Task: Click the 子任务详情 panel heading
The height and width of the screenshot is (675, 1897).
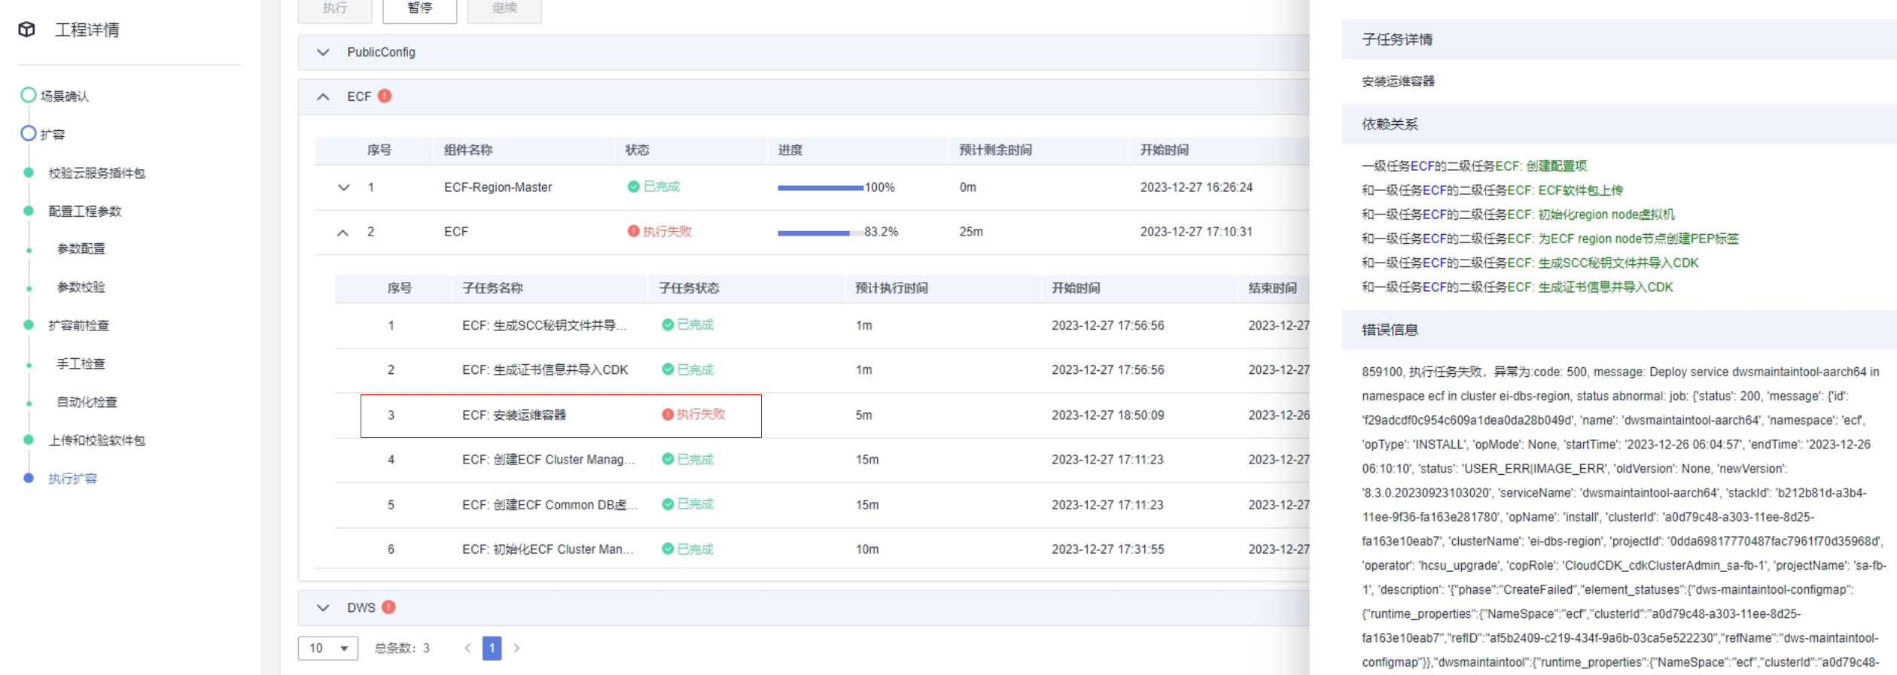Action: (1397, 39)
